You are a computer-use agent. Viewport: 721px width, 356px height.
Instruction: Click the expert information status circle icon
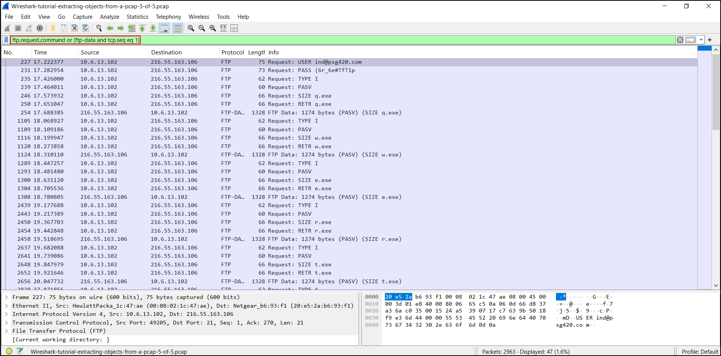tap(9, 351)
